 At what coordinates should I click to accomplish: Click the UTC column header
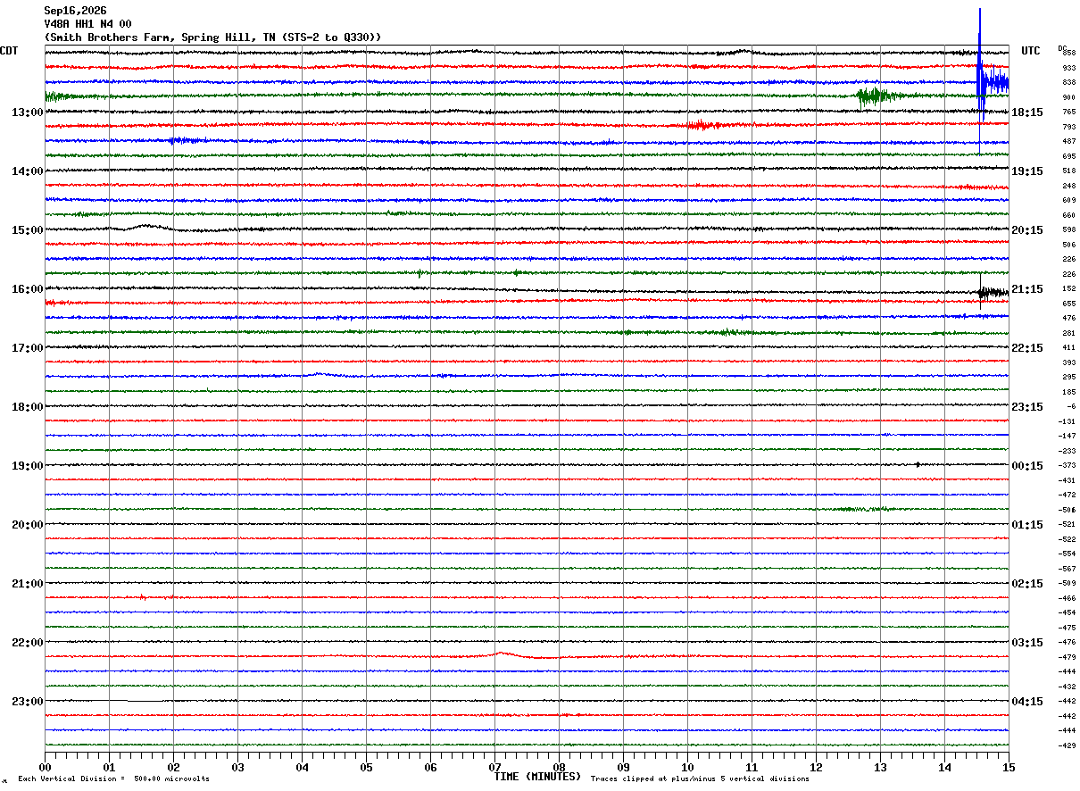(x=1031, y=51)
